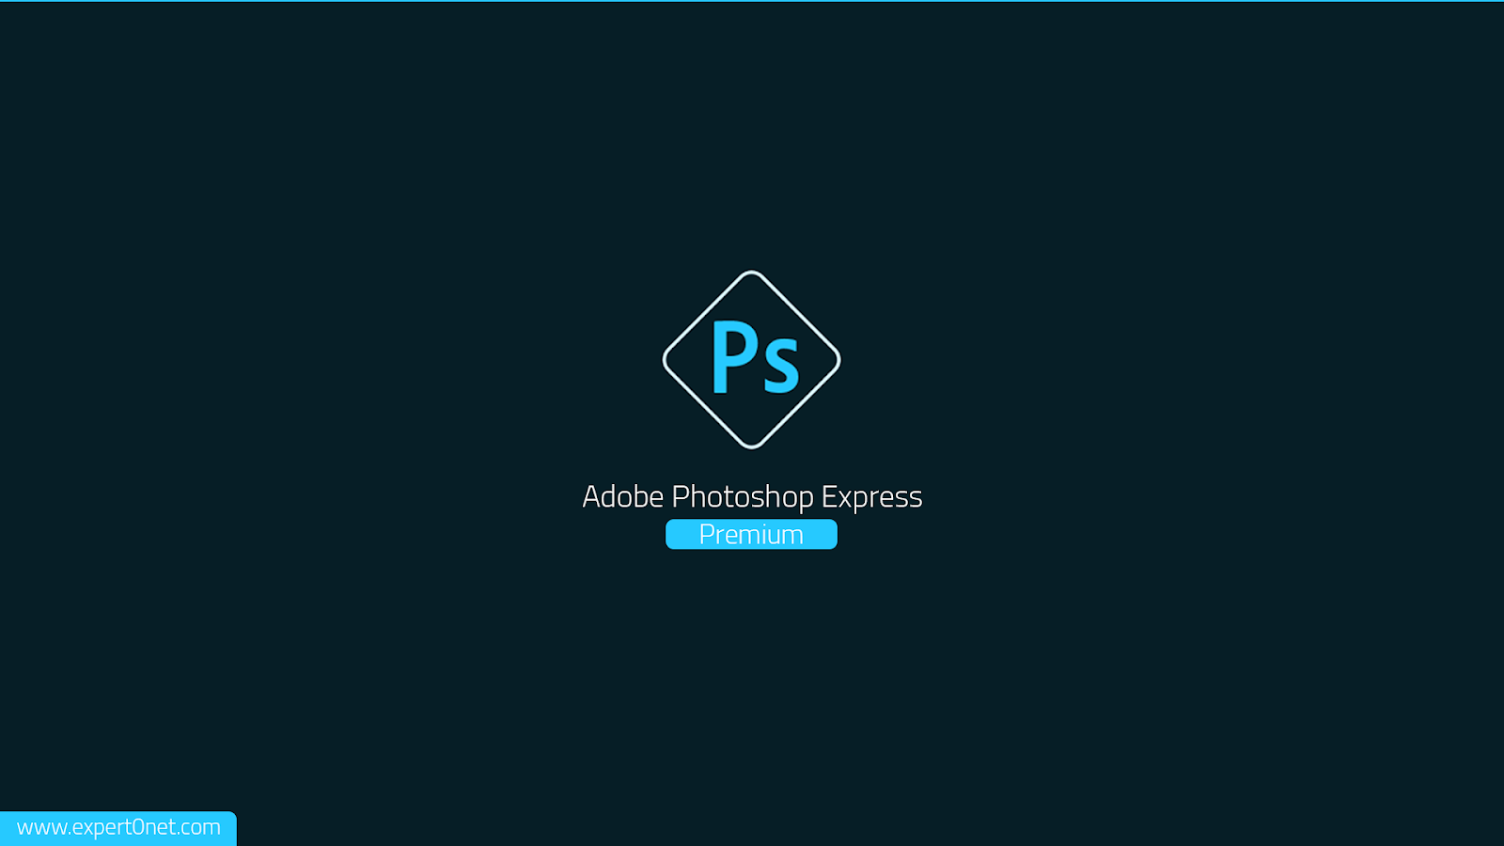This screenshot has width=1504, height=846.
Task: Click the Adobe Photoshop Express title
Action: coord(752,496)
